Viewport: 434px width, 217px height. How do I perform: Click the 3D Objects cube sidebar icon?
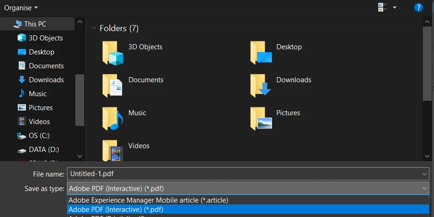[x=21, y=38]
